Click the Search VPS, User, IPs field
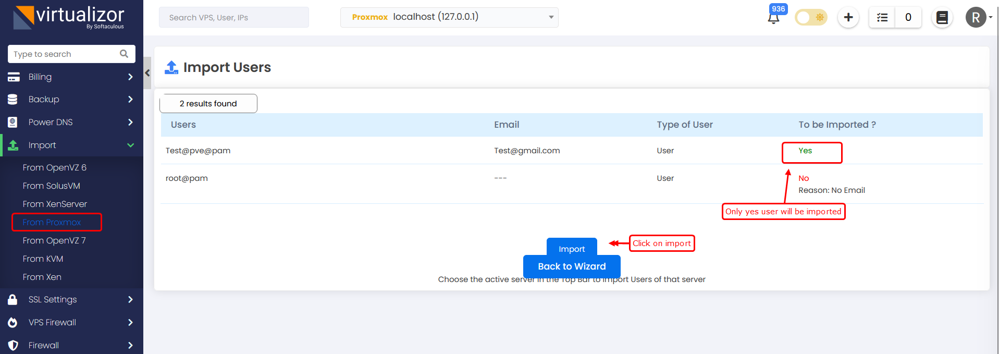The height and width of the screenshot is (354, 999). tap(234, 17)
